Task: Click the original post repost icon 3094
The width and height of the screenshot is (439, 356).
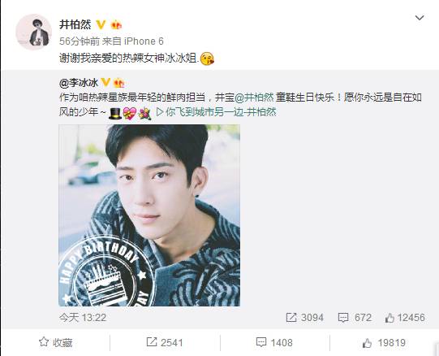Action: [304, 318]
